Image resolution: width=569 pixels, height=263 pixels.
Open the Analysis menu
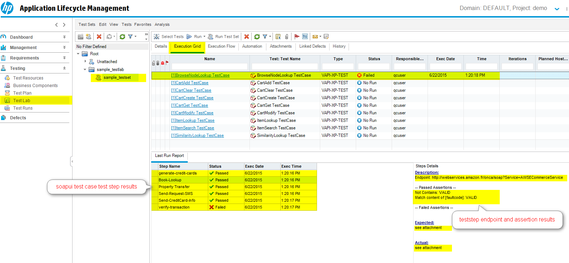[x=162, y=24]
